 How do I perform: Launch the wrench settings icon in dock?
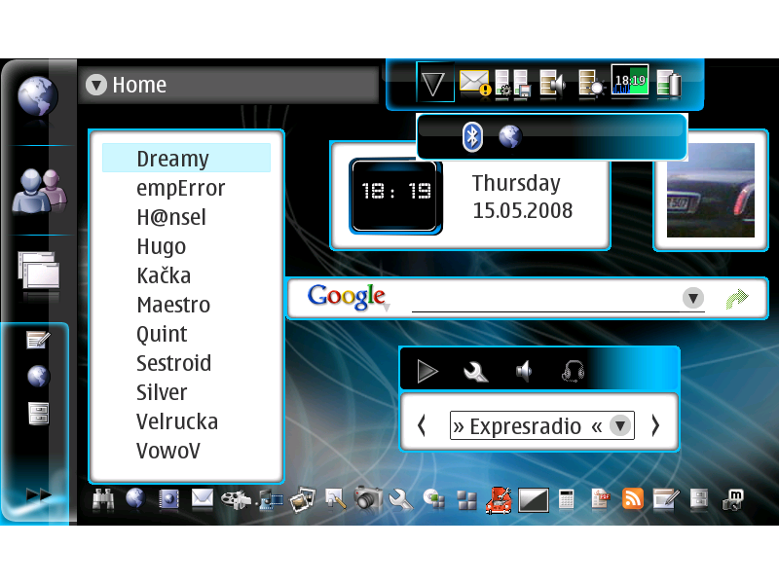[400, 499]
